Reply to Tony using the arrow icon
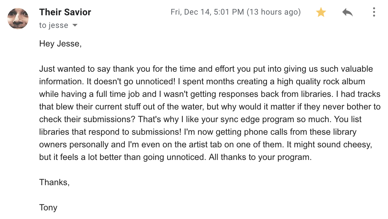Screen dimensions: 388x219 click(x=348, y=12)
